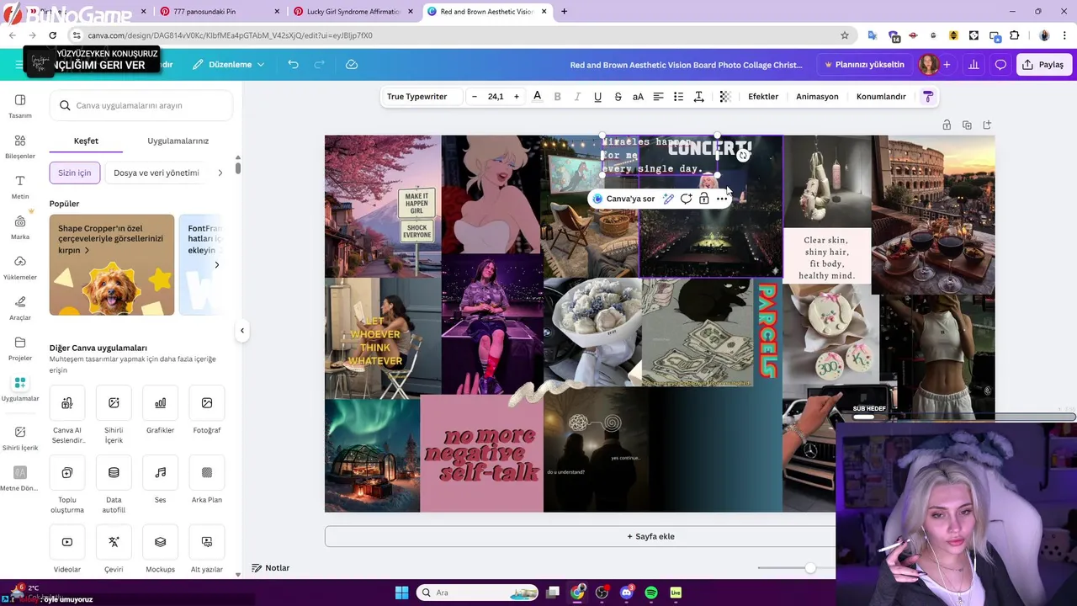Switch to the Uygulamalarınız tab

[x=178, y=141]
